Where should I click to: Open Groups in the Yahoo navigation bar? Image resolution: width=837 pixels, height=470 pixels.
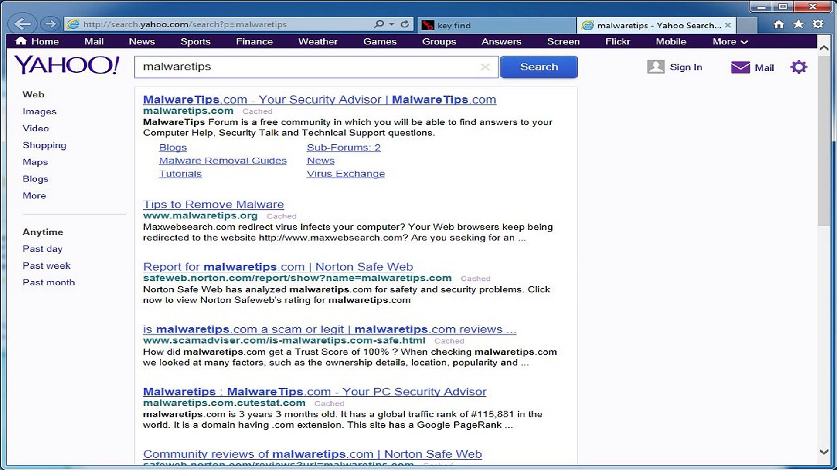tap(439, 41)
